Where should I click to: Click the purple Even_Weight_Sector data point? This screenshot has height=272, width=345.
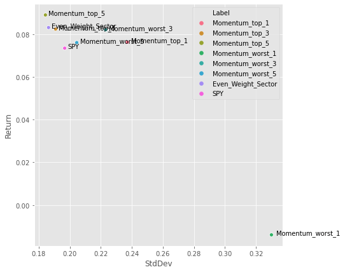pos(48,28)
